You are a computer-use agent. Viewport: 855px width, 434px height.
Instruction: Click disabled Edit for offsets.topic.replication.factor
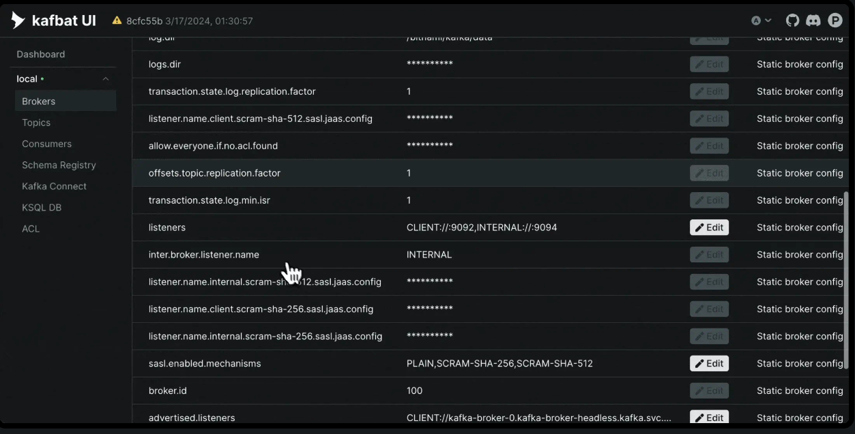point(709,173)
